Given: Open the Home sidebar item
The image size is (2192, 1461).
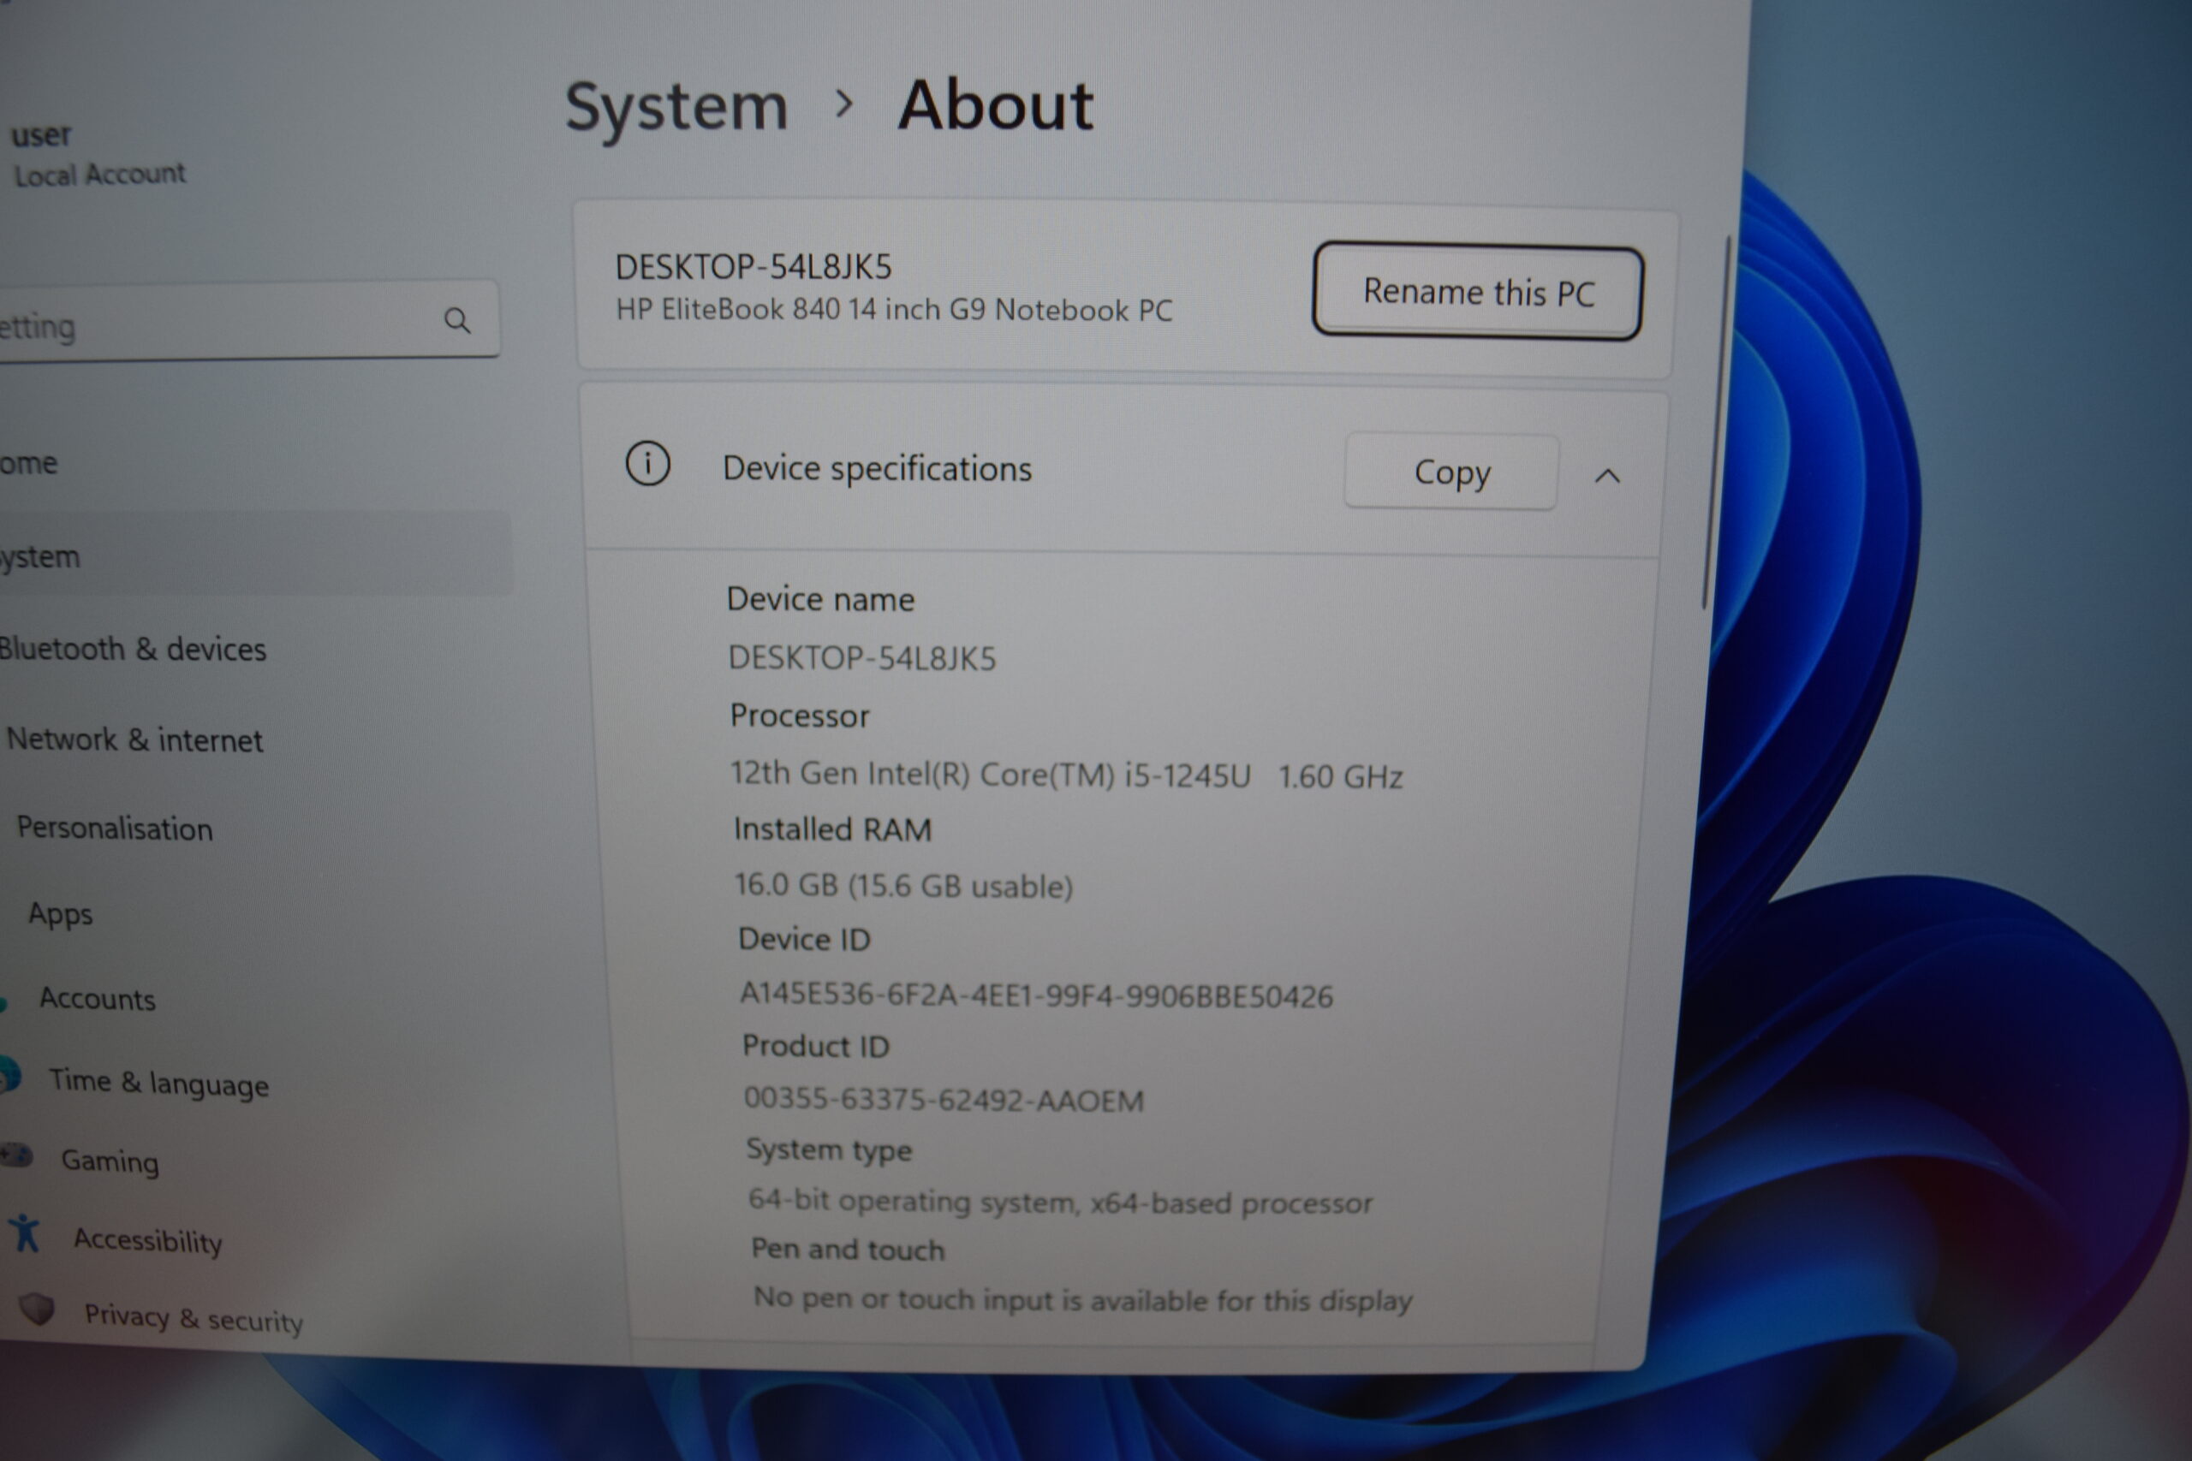Looking at the screenshot, I should click(x=28, y=462).
